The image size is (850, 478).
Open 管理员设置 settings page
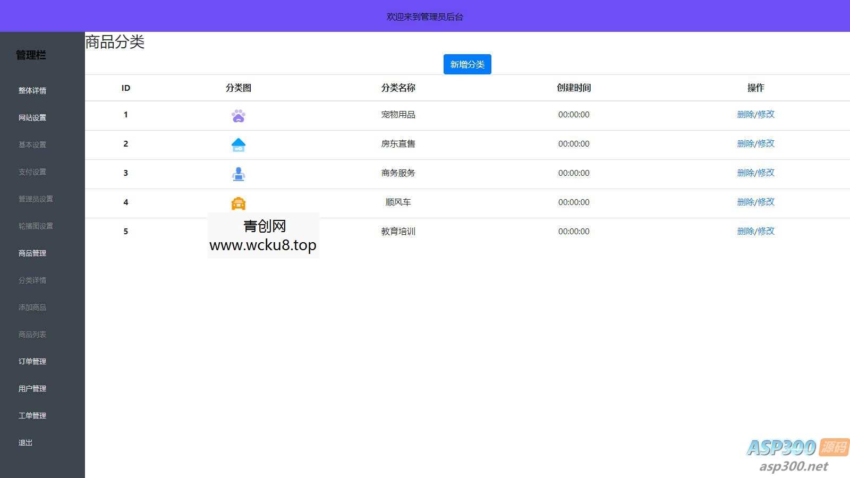[x=35, y=199]
